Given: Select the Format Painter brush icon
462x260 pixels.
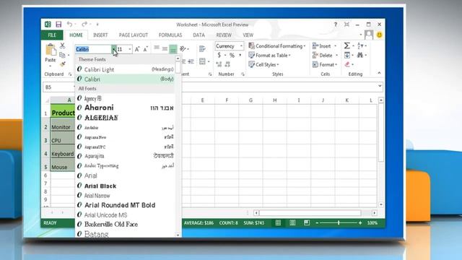Looking at the screenshot, I should click(x=63, y=64).
